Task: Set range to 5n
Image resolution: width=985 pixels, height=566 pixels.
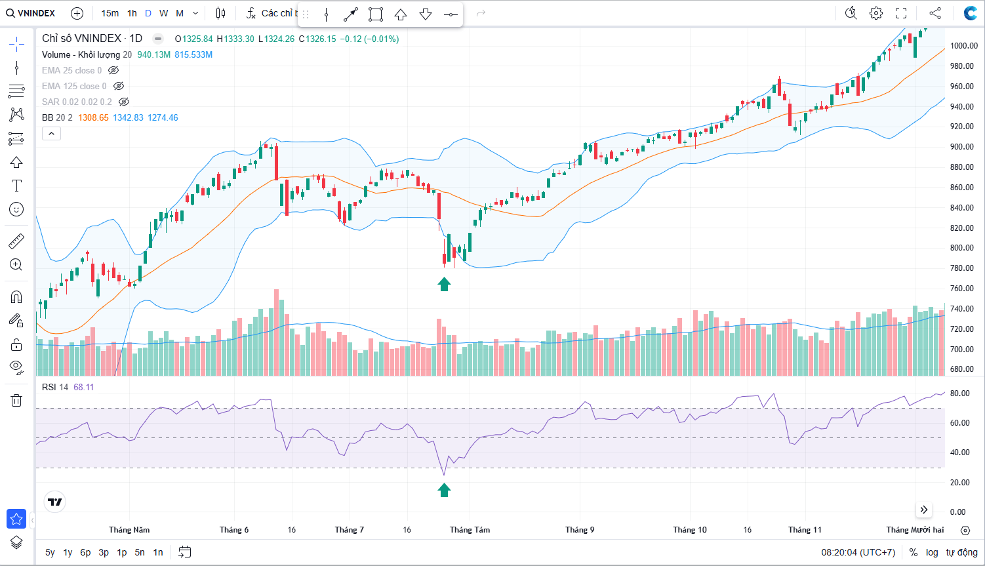Action: 140,552
